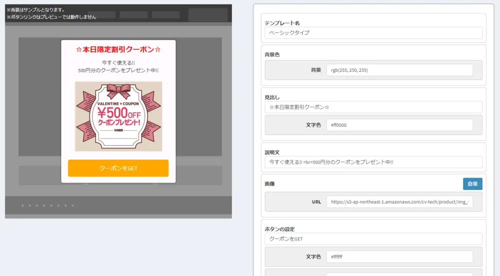Click the 背景色 section heading

[272, 54]
